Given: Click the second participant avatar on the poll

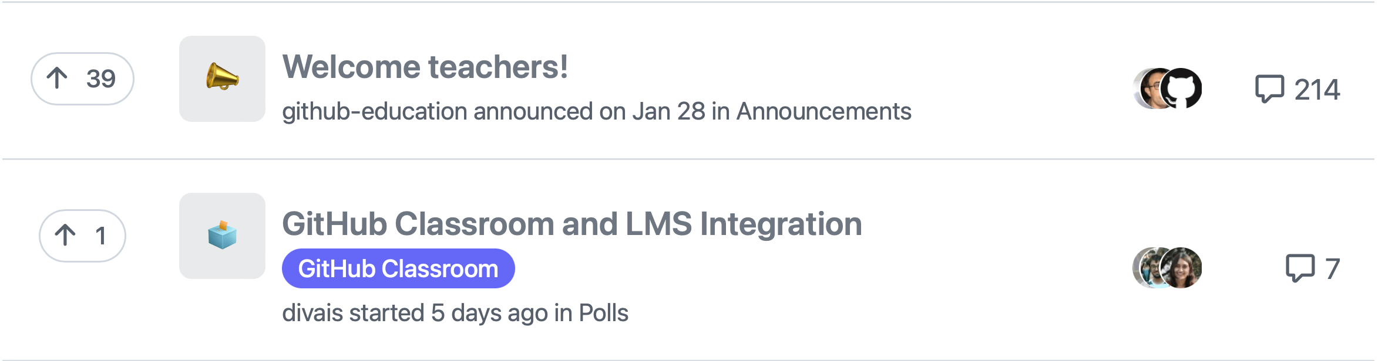Looking at the screenshot, I should pos(1181,268).
